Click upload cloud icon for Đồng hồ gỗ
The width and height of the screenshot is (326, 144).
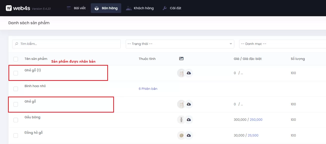189,136
